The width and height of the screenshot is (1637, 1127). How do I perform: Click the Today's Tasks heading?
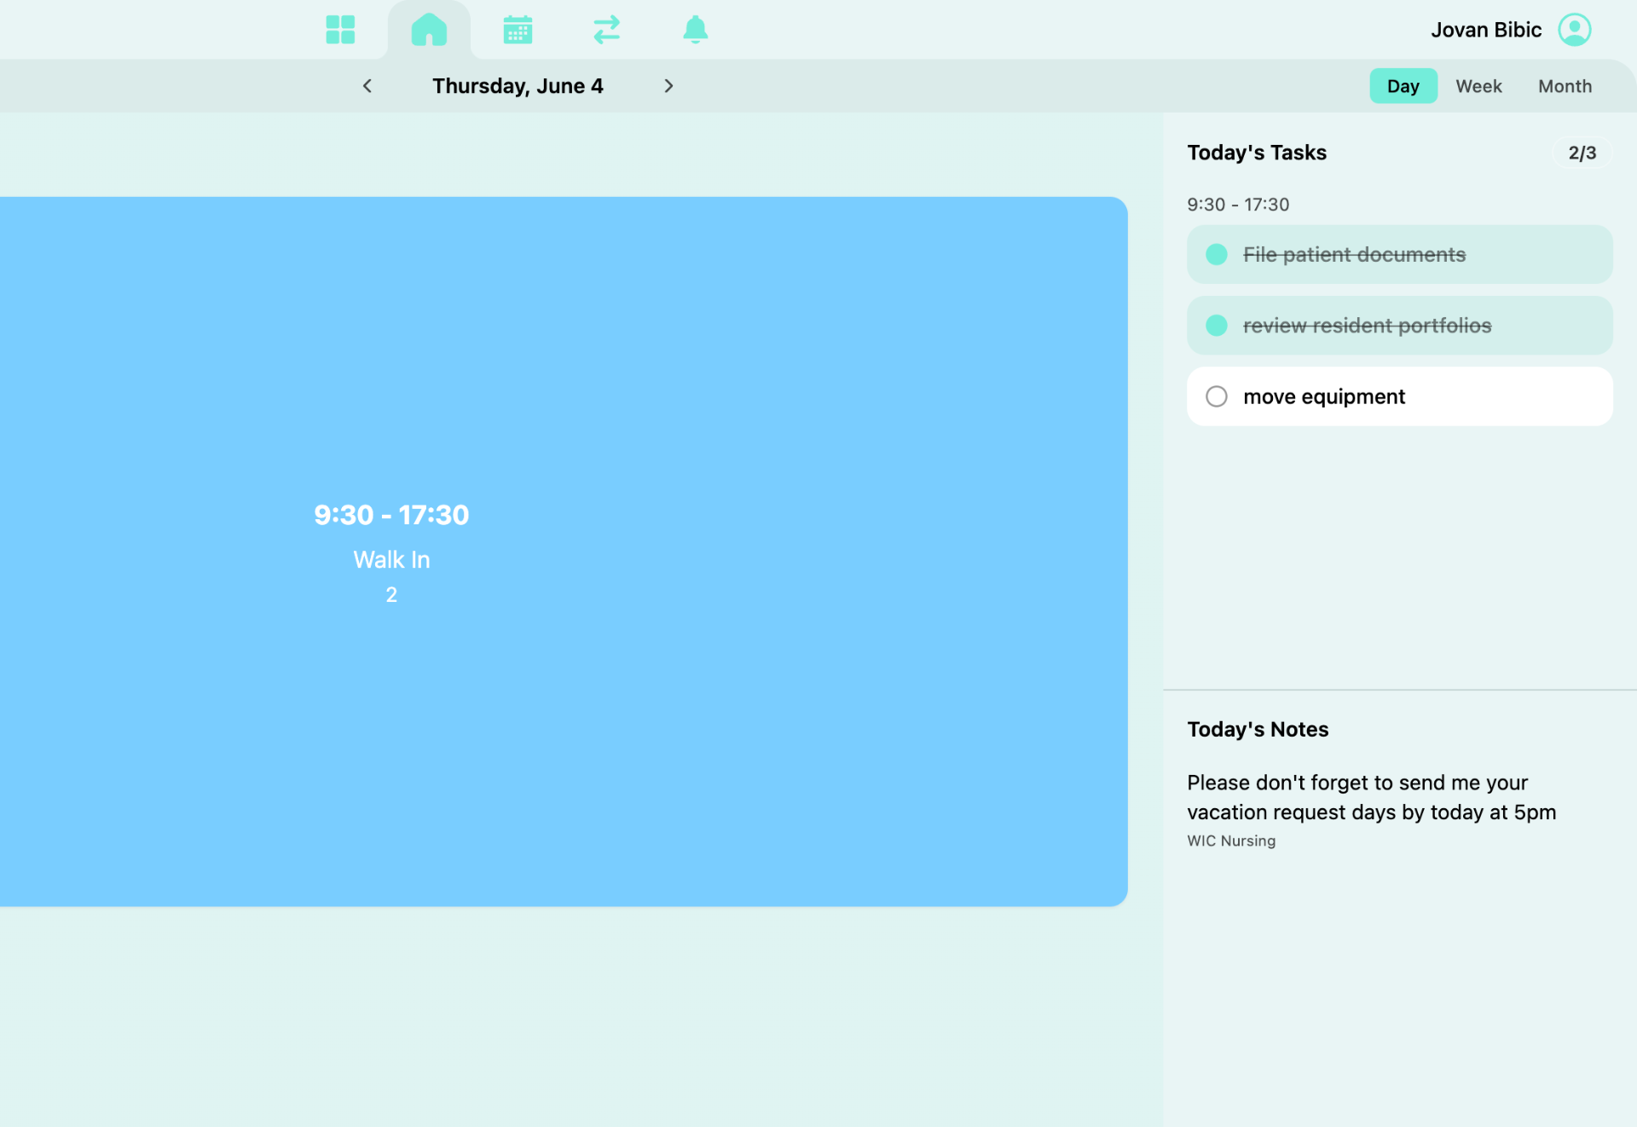point(1257,153)
